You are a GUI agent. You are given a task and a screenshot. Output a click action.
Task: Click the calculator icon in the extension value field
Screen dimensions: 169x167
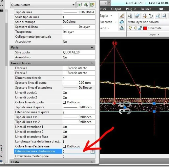93,151
